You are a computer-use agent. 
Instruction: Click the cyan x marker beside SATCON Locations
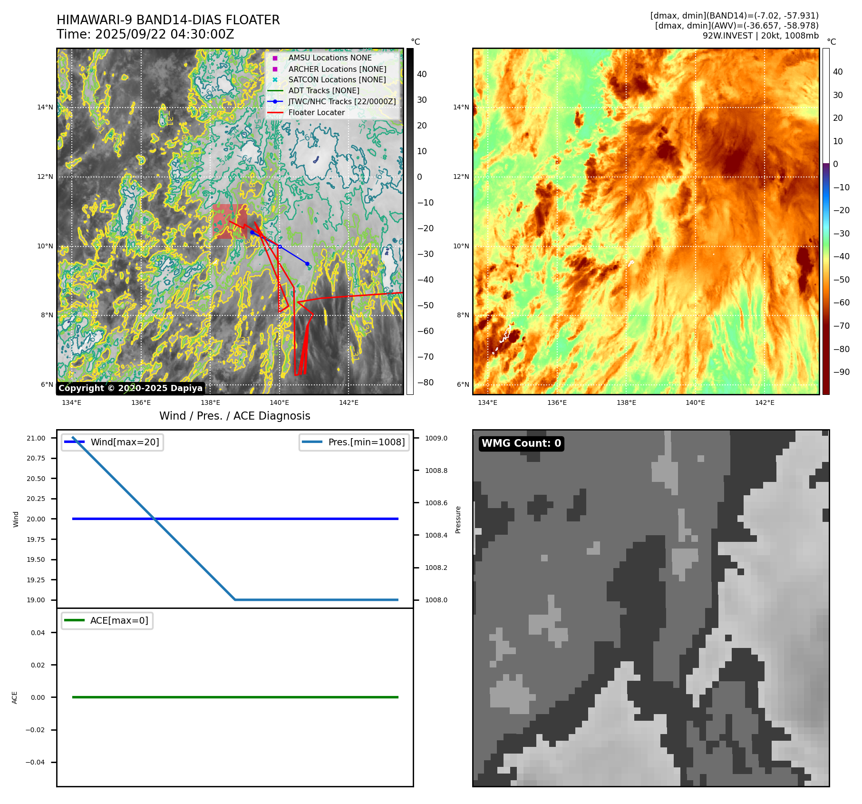coord(275,80)
